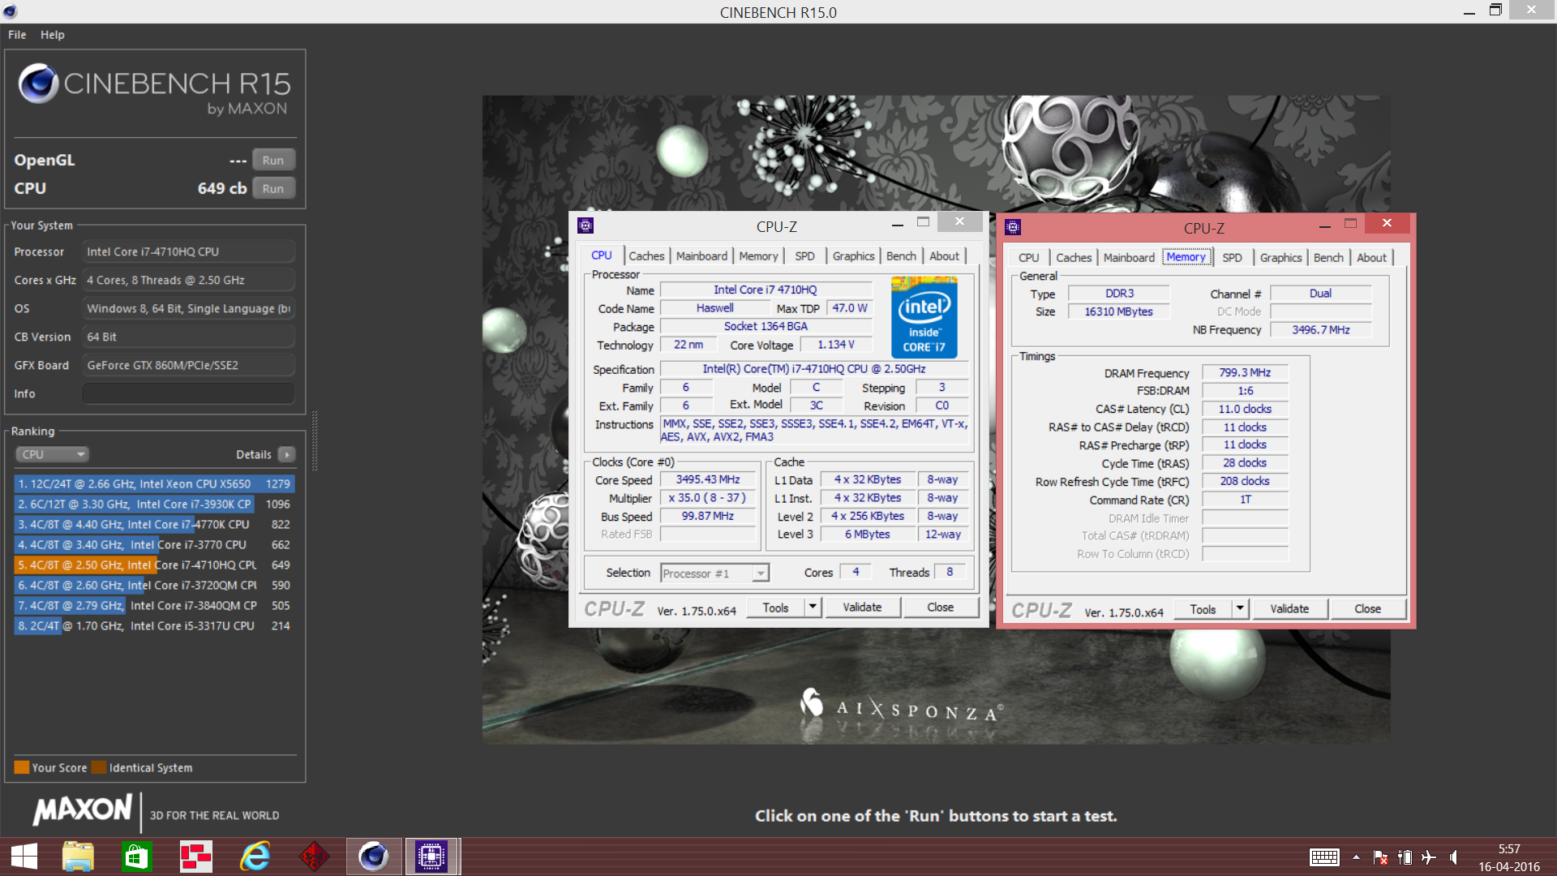Select the i7-3770 ranking row
This screenshot has width=1557, height=876.
coord(154,544)
